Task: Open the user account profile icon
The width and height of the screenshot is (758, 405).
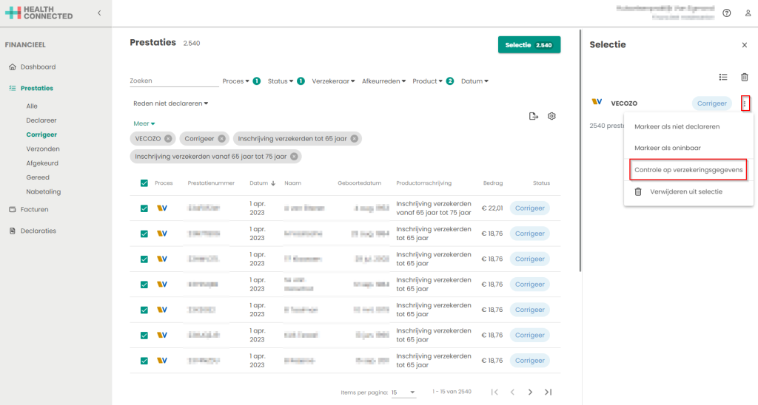Action: [747, 13]
